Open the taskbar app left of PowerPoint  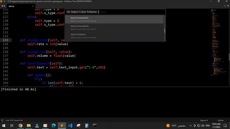point(37,126)
